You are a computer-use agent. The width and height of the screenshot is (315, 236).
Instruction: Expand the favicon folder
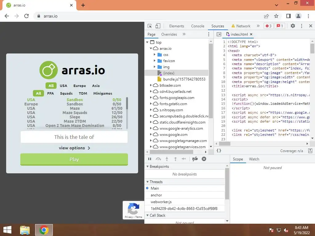(x=154, y=61)
